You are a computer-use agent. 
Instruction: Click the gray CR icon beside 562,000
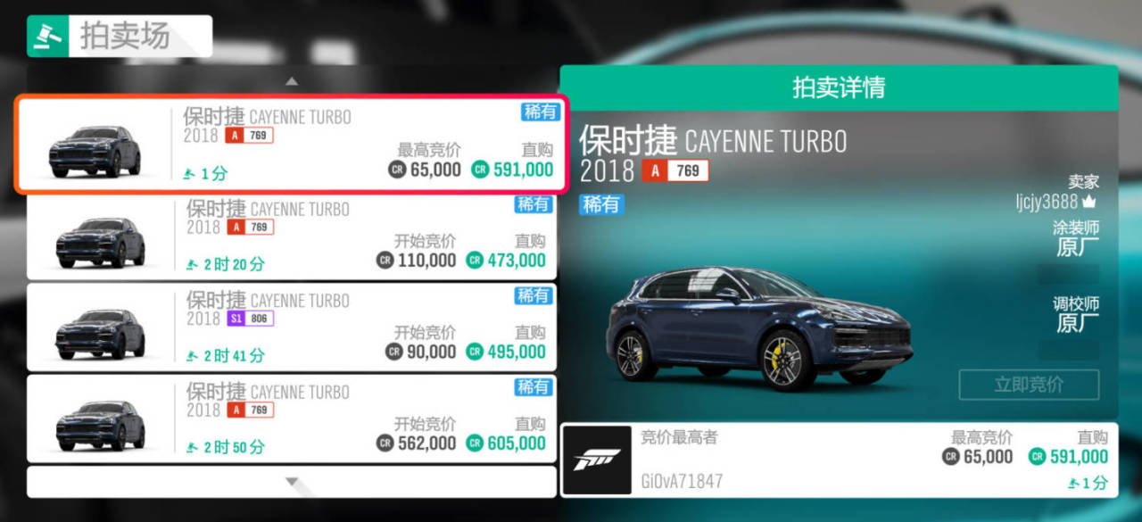pos(385,443)
